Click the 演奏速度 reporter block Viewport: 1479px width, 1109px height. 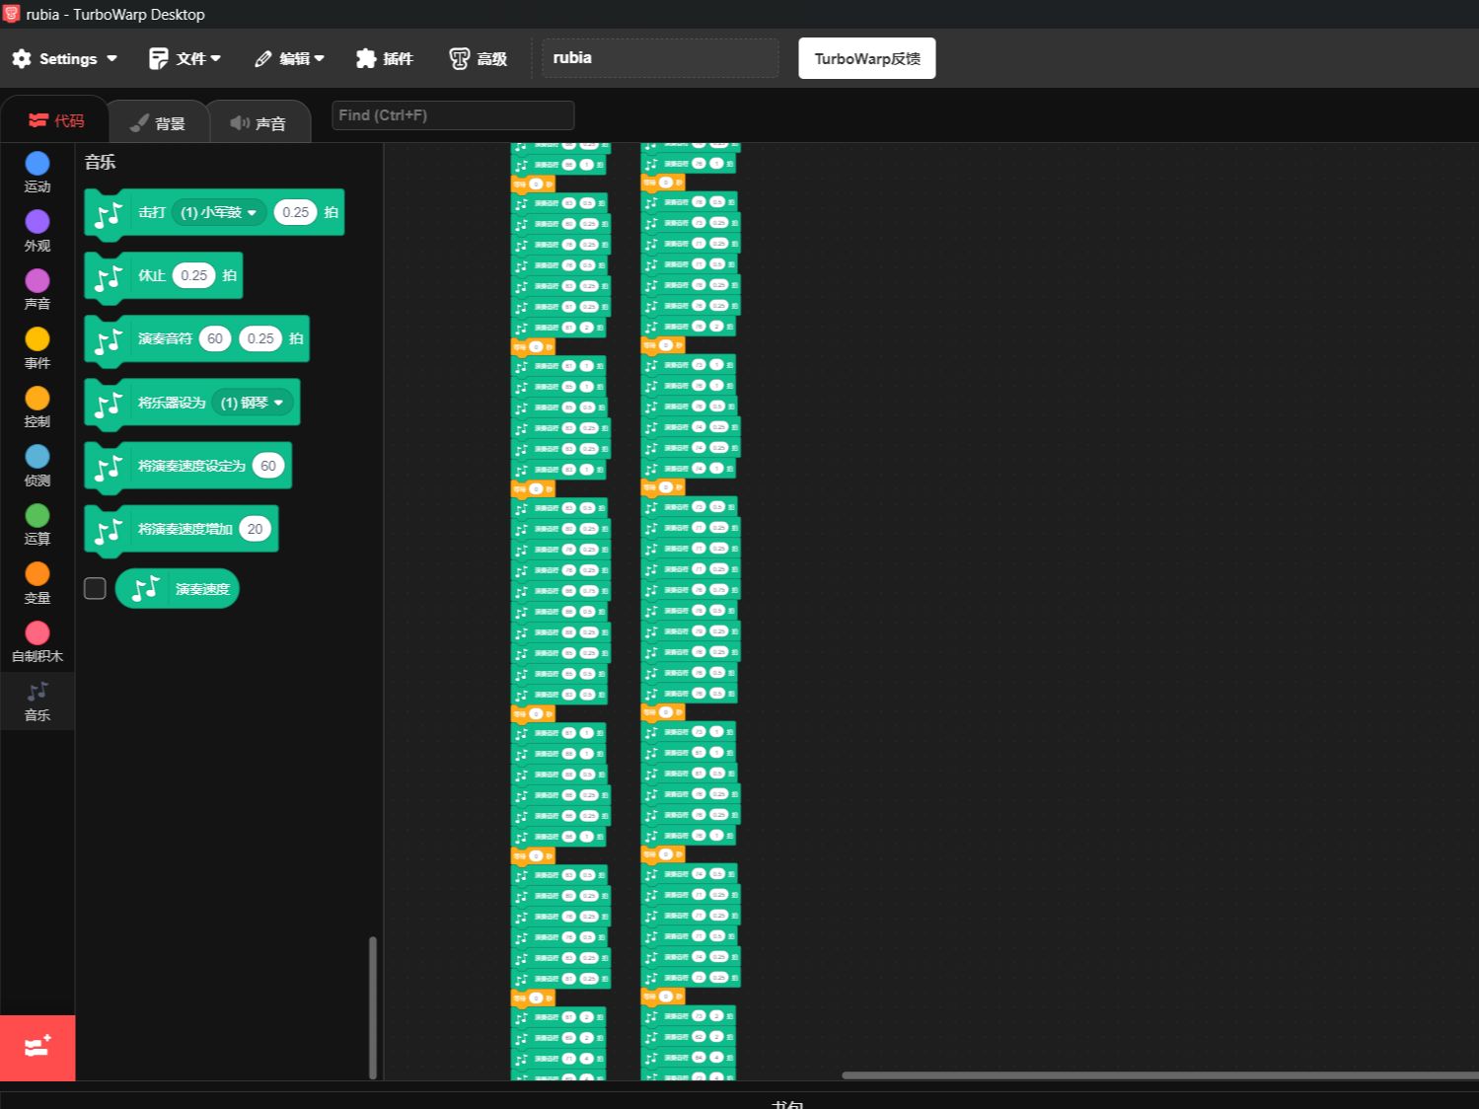(x=178, y=589)
